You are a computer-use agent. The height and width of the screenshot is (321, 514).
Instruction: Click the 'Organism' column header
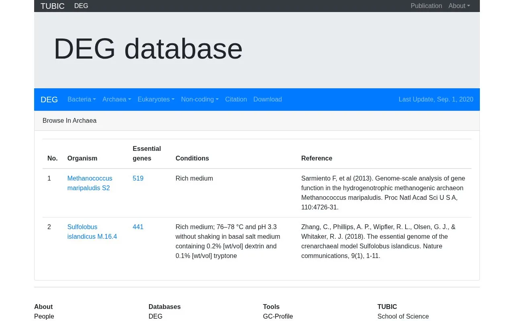click(82, 158)
